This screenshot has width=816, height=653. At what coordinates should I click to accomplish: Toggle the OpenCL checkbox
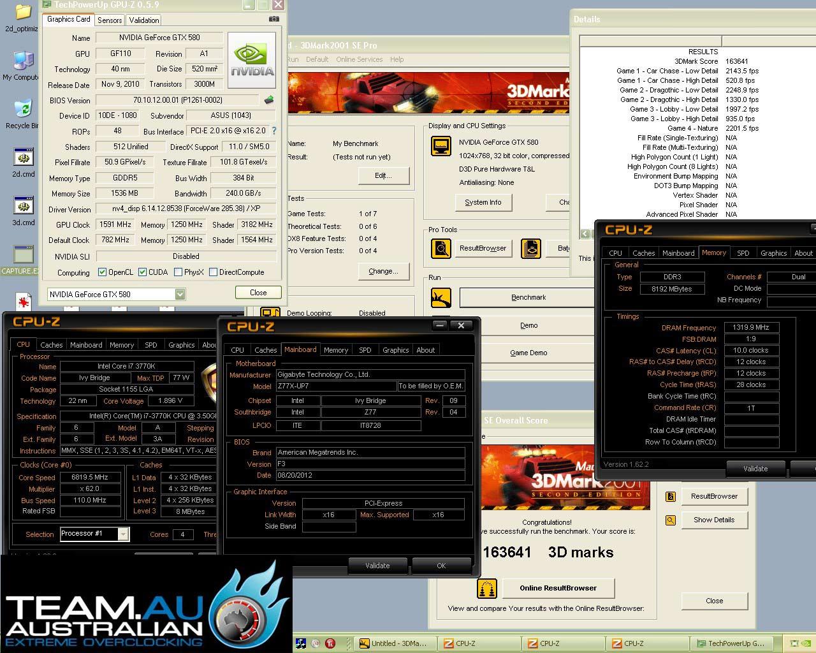102,272
